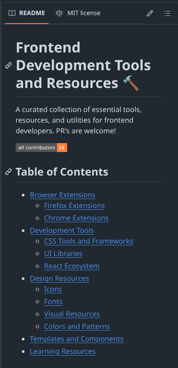Go to Learning Resources link
The width and height of the screenshot is (178, 368).
click(x=63, y=352)
